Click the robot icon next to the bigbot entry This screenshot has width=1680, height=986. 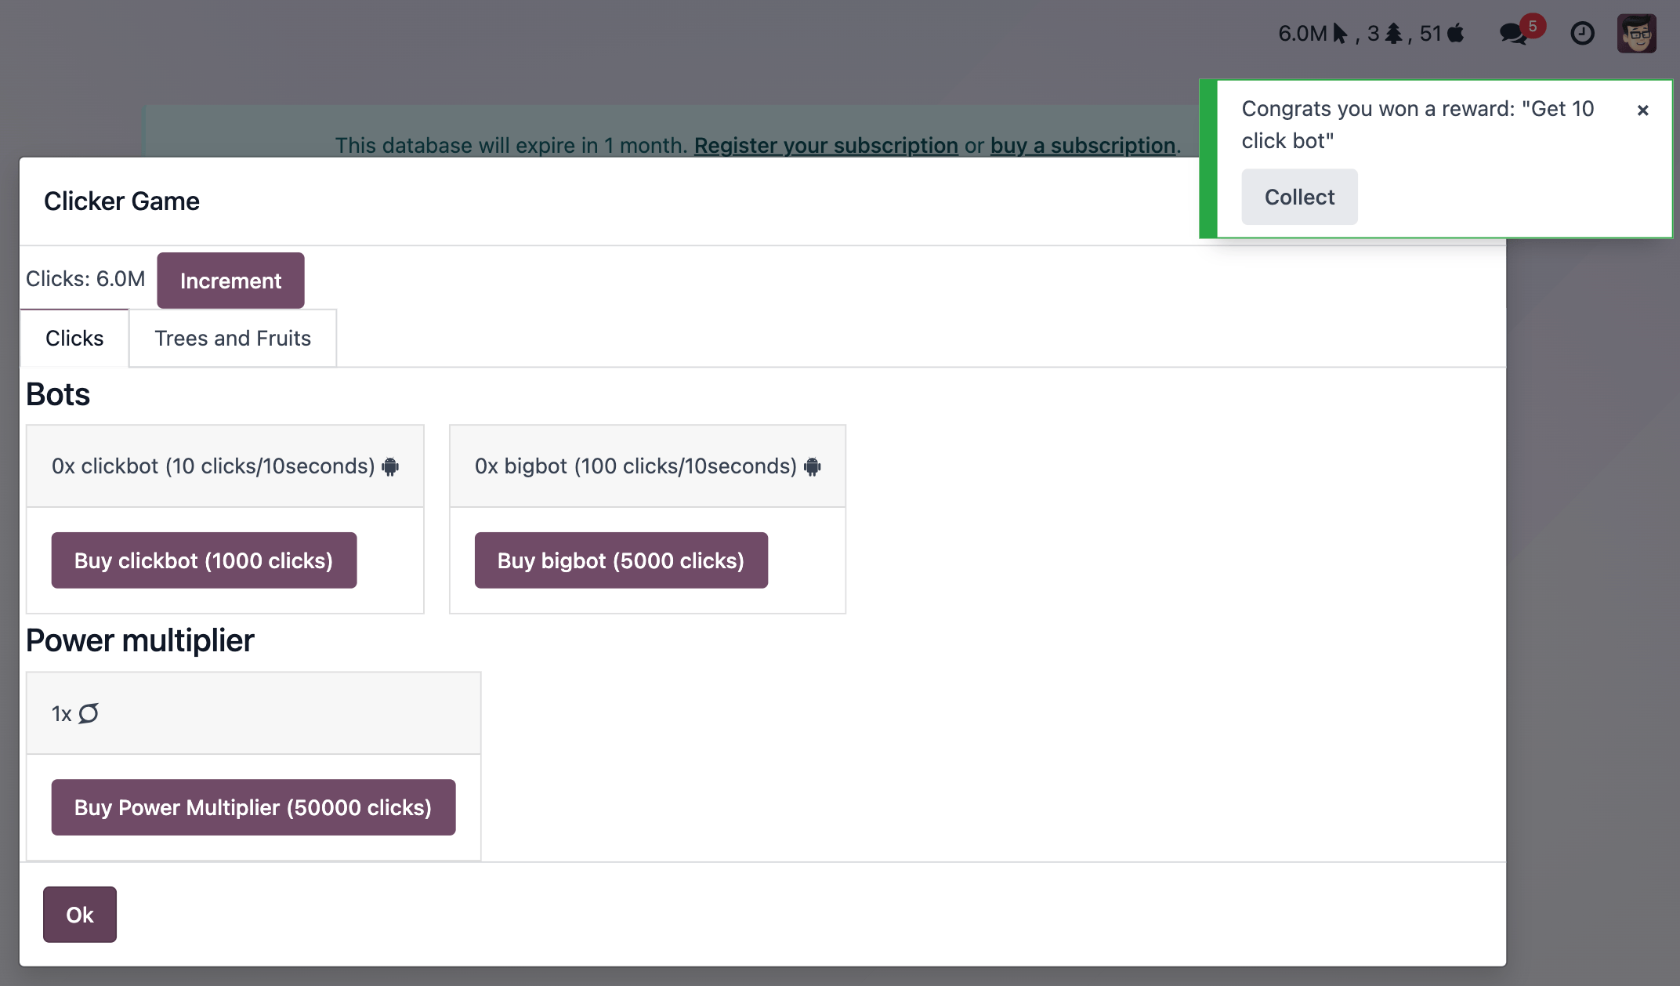[813, 466]
